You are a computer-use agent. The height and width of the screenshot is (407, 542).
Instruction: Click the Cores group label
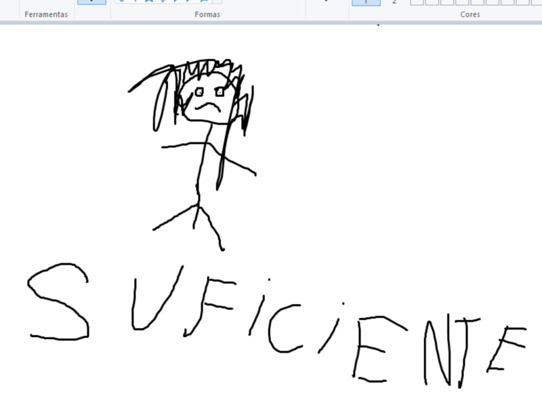[470, 14]
